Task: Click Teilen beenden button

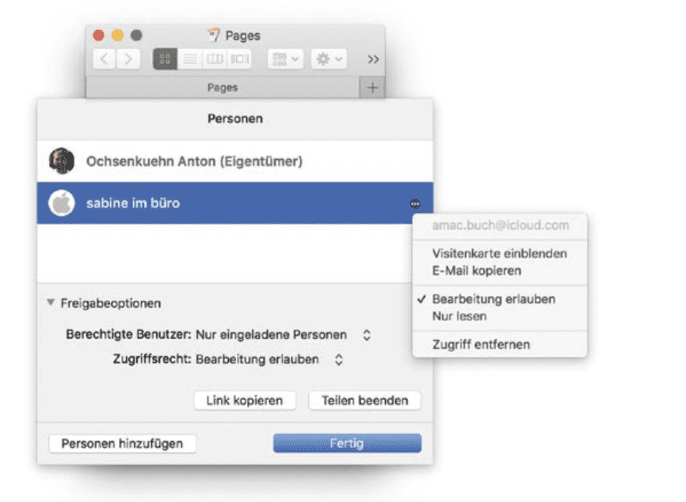Action: 365,401
